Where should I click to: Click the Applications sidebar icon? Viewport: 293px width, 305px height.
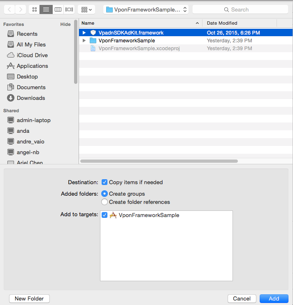coord(11,66)
